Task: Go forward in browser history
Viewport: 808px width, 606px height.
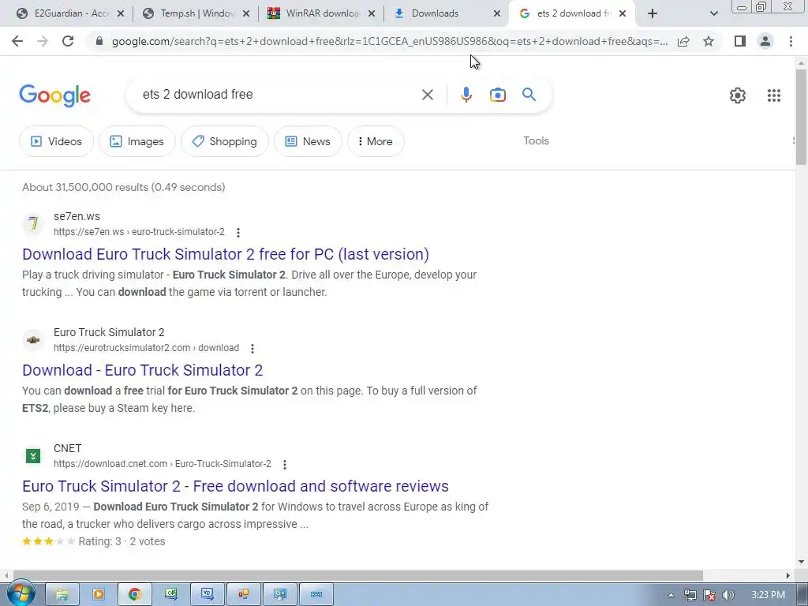Action: [x=43, y=41]
